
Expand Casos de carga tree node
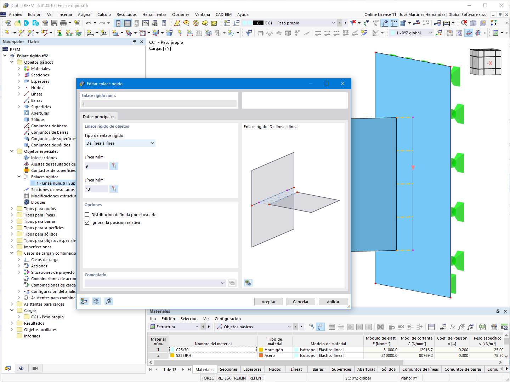pyautogui.click(x=19, y=260)
